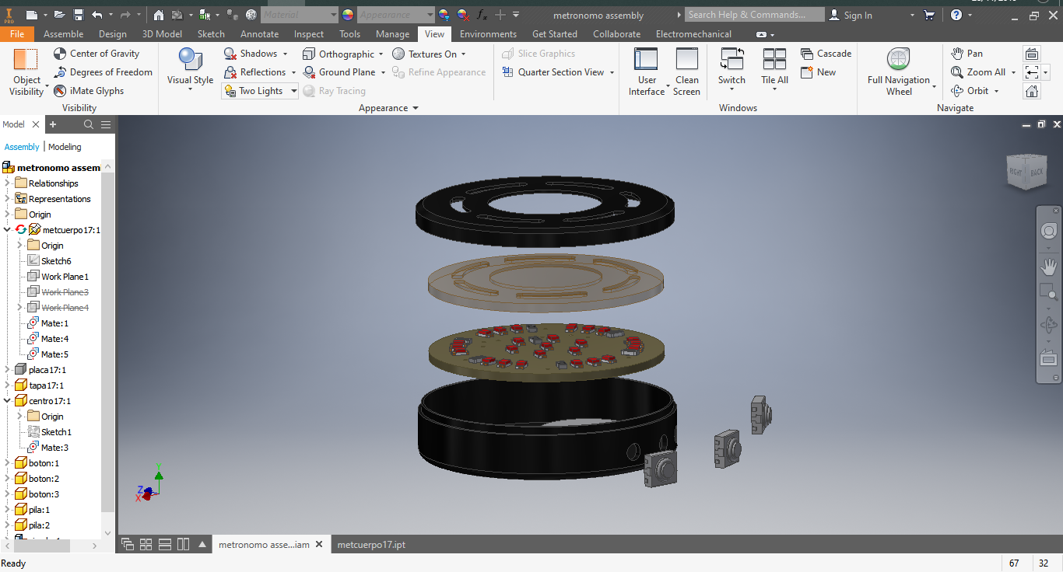The height and width of the screenshot is (572, 1063).
Task: Open the Quarter Section View dropdown arrow
Action: click(612, 73)
